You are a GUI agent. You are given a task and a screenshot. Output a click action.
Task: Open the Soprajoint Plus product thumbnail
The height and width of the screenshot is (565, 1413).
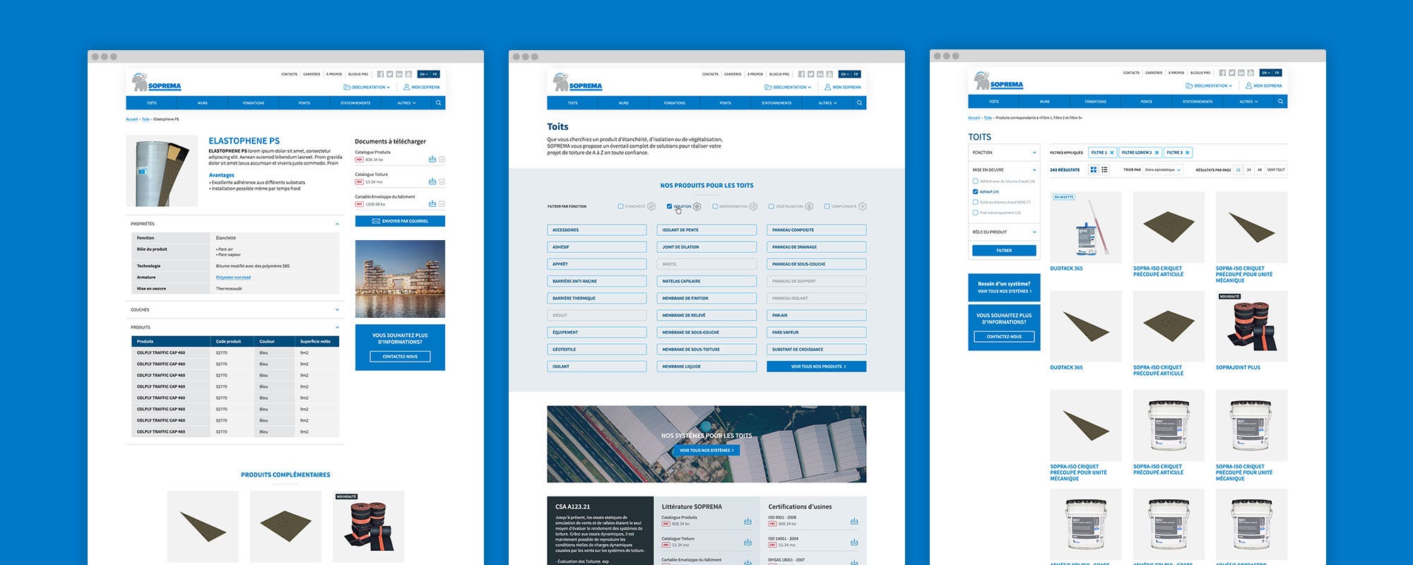1251,327
